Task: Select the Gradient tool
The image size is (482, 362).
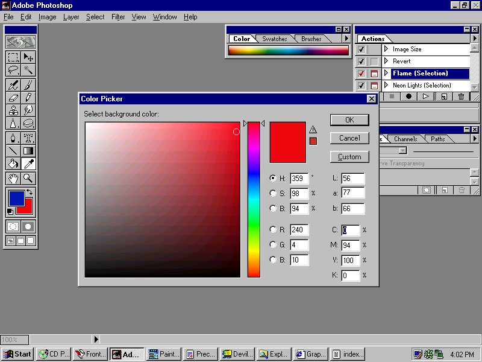Action: coord(28,151)
